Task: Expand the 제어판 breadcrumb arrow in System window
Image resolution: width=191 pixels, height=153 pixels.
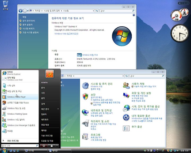Action: [x=42, y=11]
